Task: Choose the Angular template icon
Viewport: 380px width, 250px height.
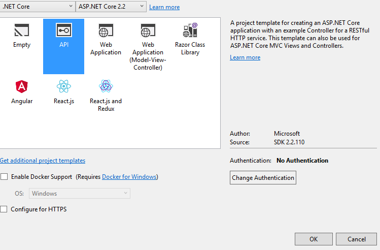Action: pyautogui.click(x=22, y=86)
